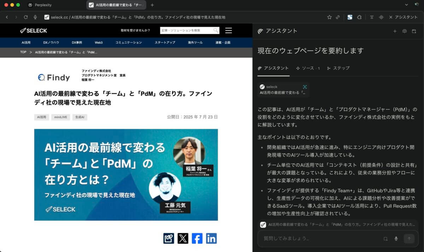Screen dimensions: 424x252
Task: Open the 連載・企画 navigation item
Action: point(223,42)
